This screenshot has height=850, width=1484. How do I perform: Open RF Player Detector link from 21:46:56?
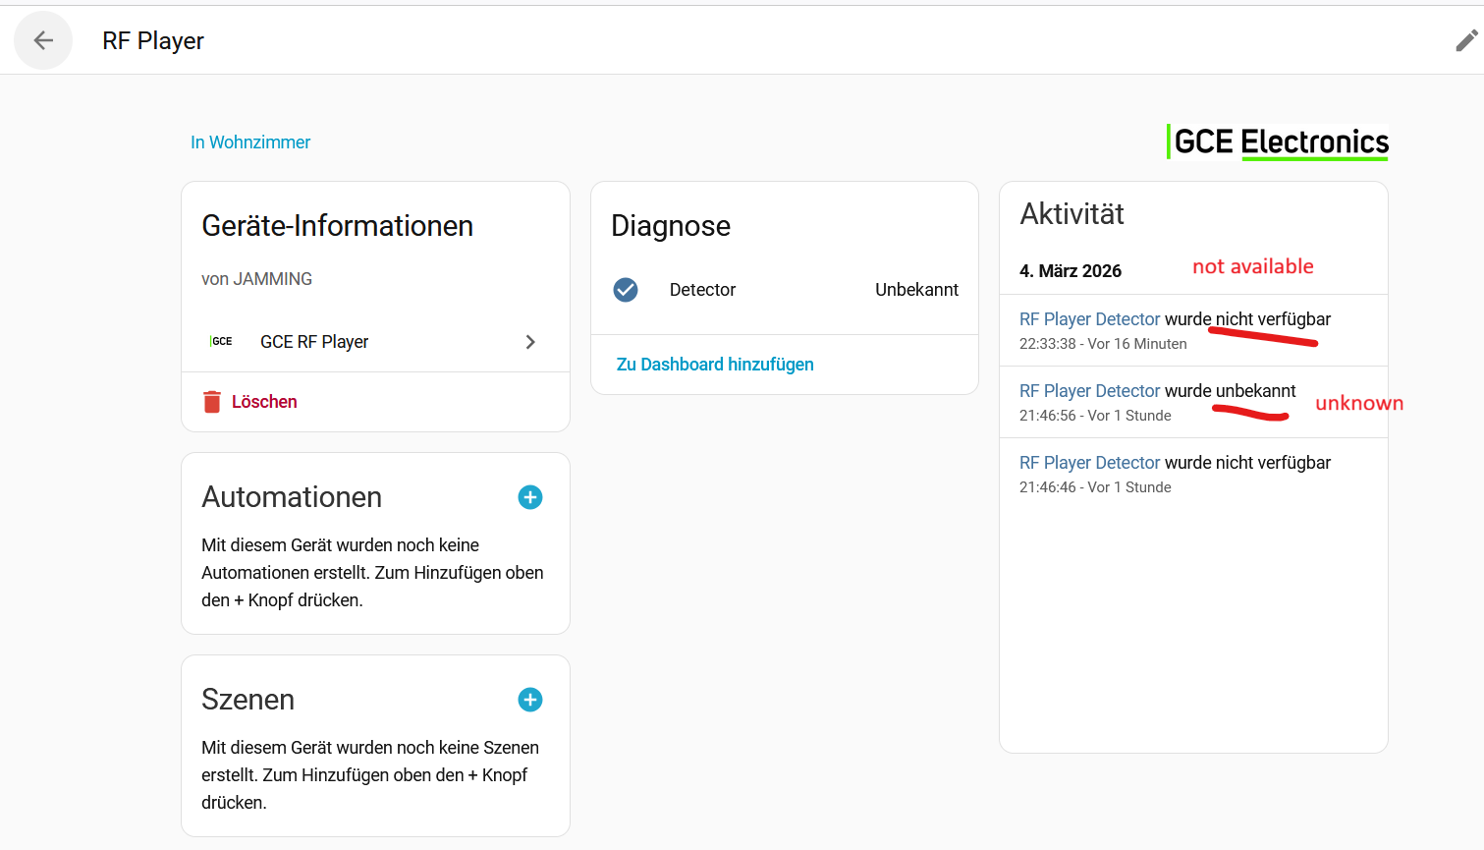[1089, 391]
